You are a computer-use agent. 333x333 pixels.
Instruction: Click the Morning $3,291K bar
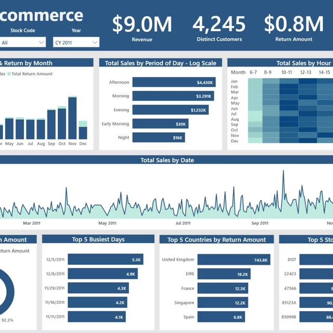173,96
